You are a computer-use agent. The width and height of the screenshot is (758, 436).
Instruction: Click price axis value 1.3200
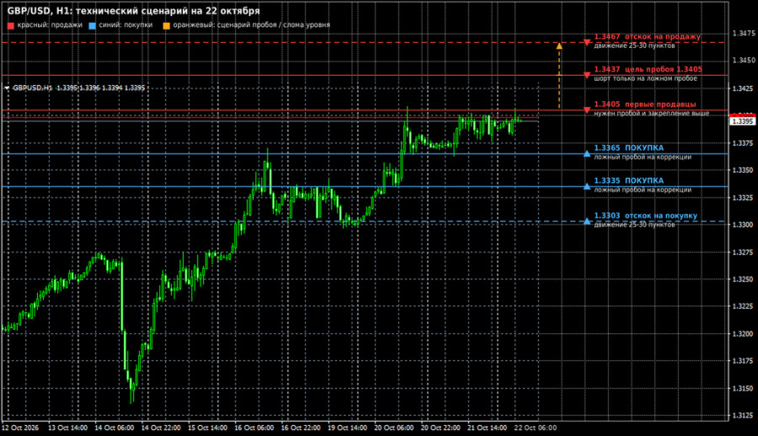pos(743,334)
